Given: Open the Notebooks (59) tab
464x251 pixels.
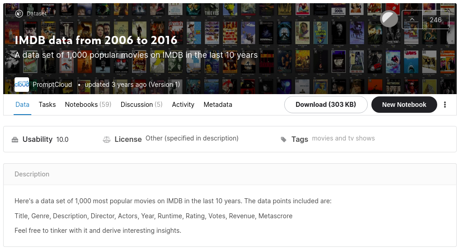Looking at the screenshot, I should coord(88,105).
